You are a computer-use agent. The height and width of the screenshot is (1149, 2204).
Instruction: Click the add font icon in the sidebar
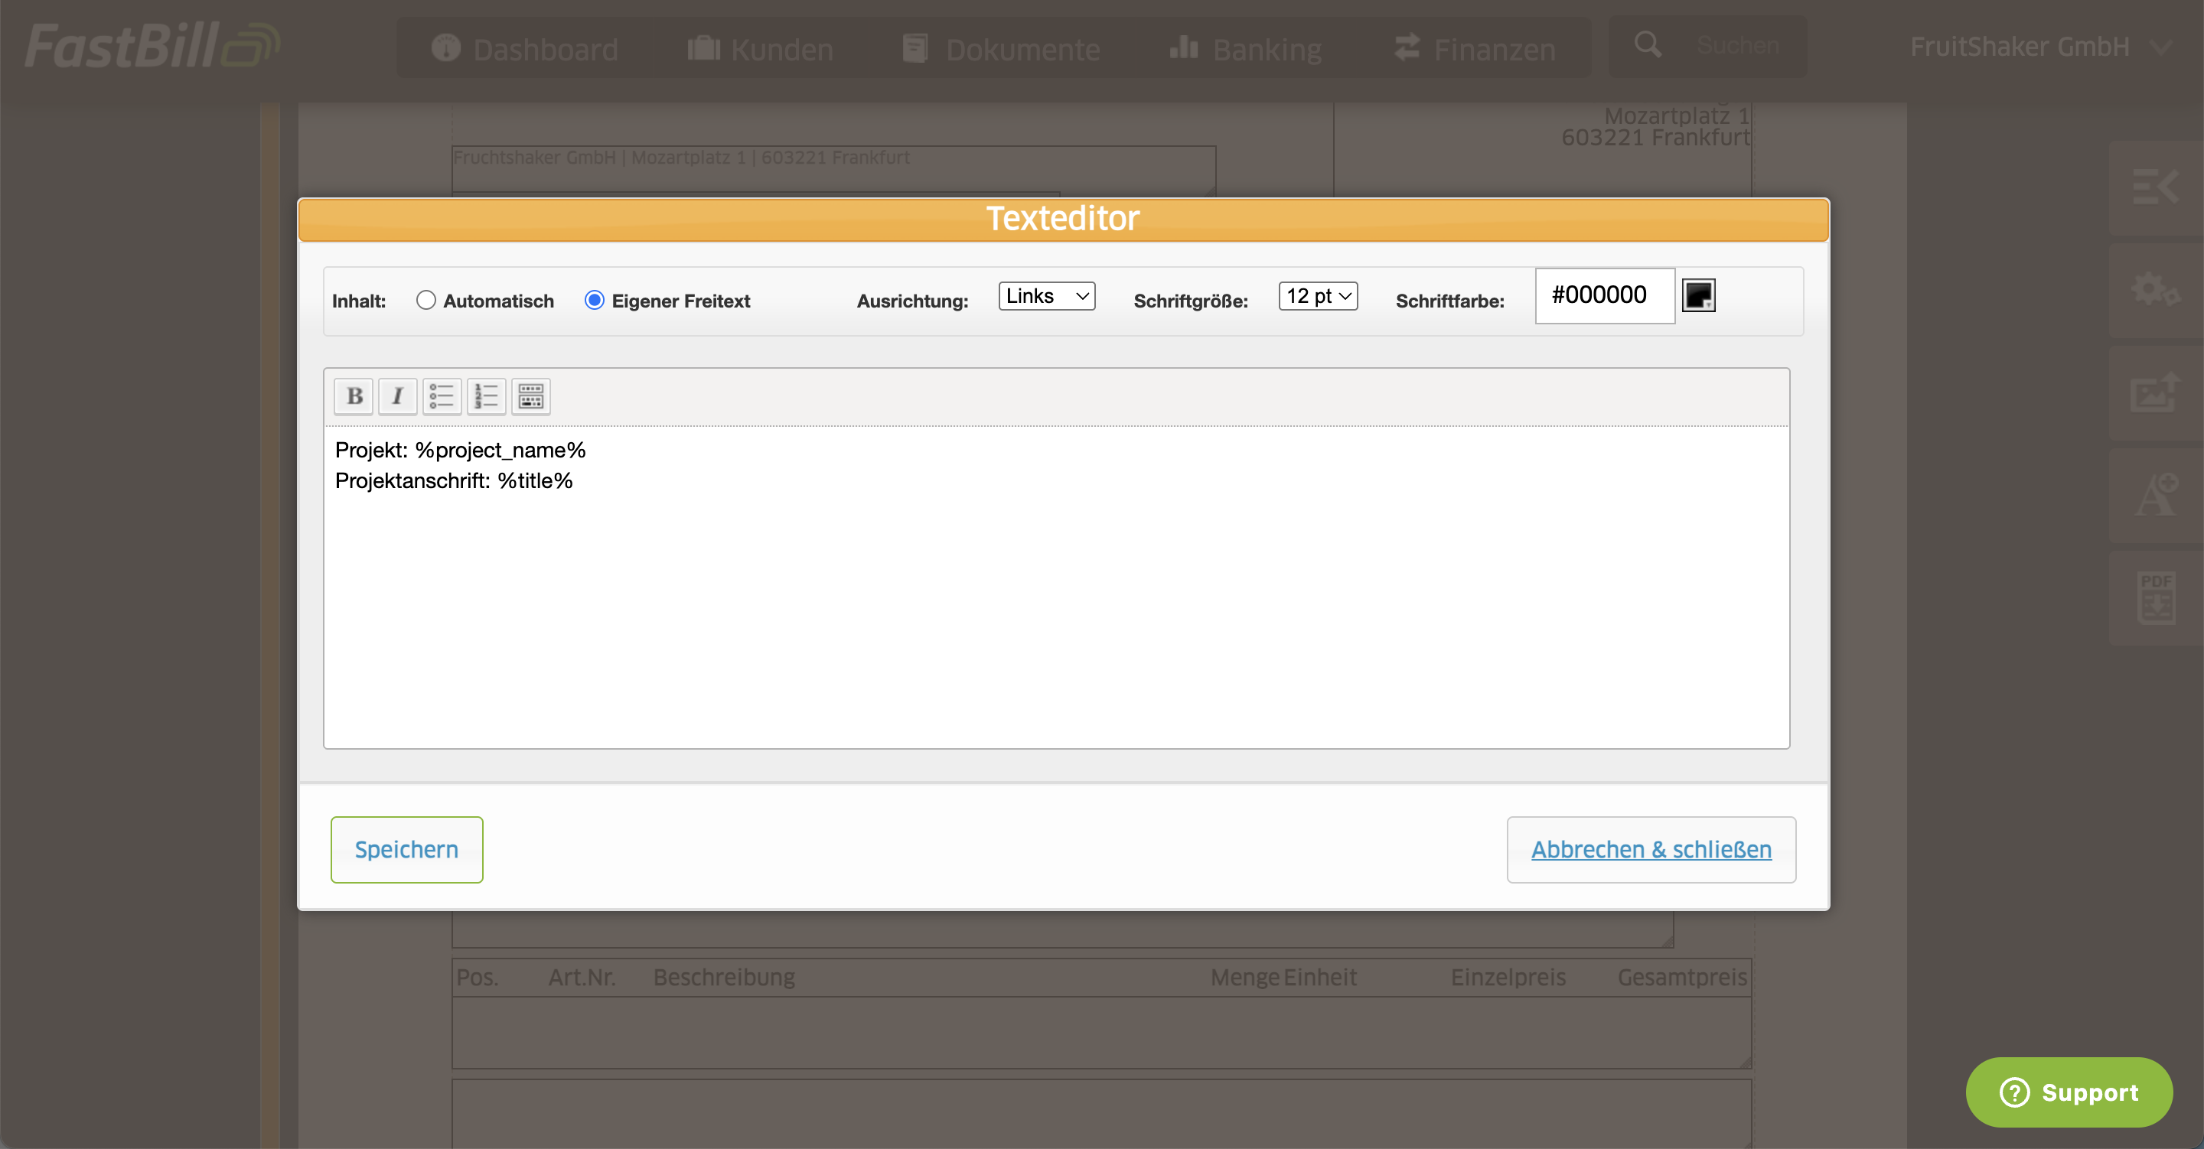(x=2156, y=494)
